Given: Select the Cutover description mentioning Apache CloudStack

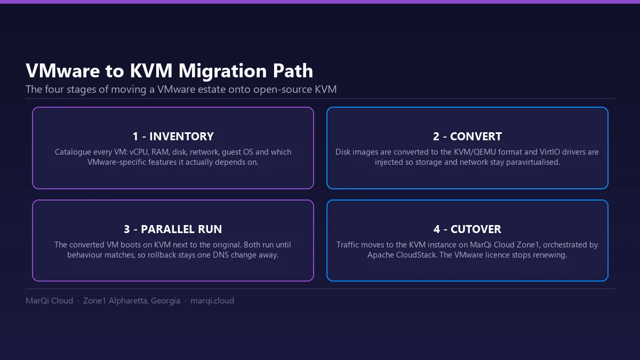Looking at the screenshot, I should point(467,250).
